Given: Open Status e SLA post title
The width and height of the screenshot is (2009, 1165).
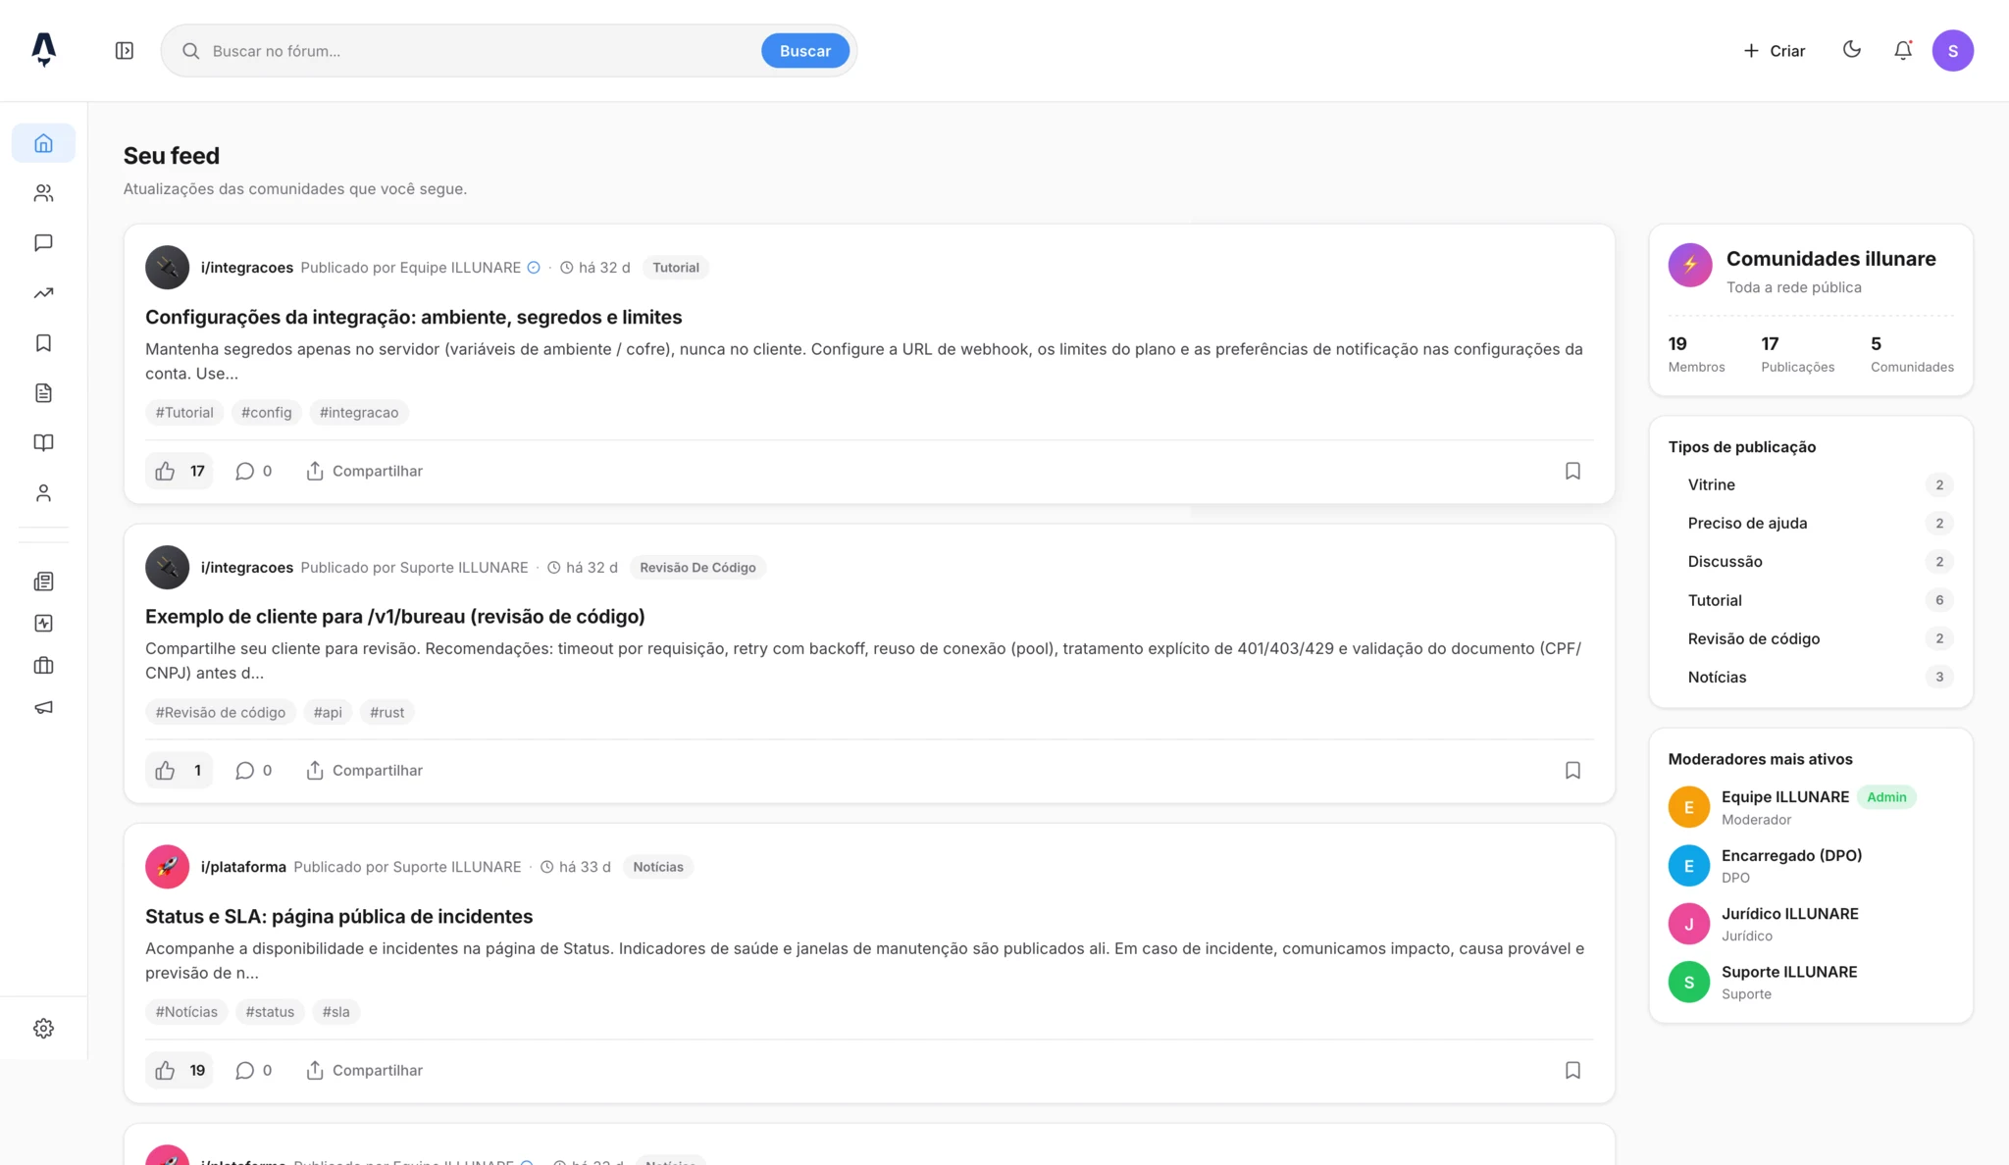Looking at the screenshot, I should (338, 917).
